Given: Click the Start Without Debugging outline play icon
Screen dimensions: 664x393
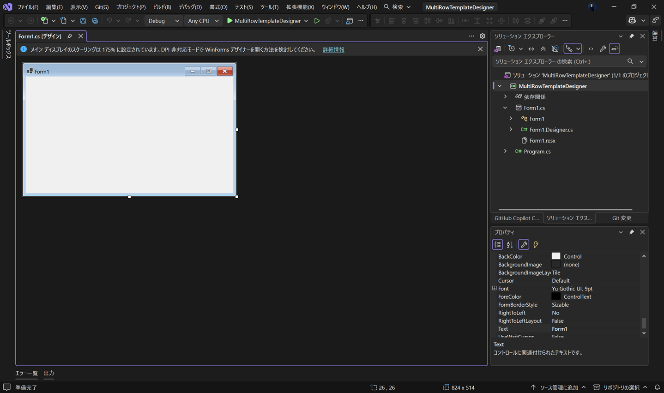Looking at the screenshot, I should 317,21.
